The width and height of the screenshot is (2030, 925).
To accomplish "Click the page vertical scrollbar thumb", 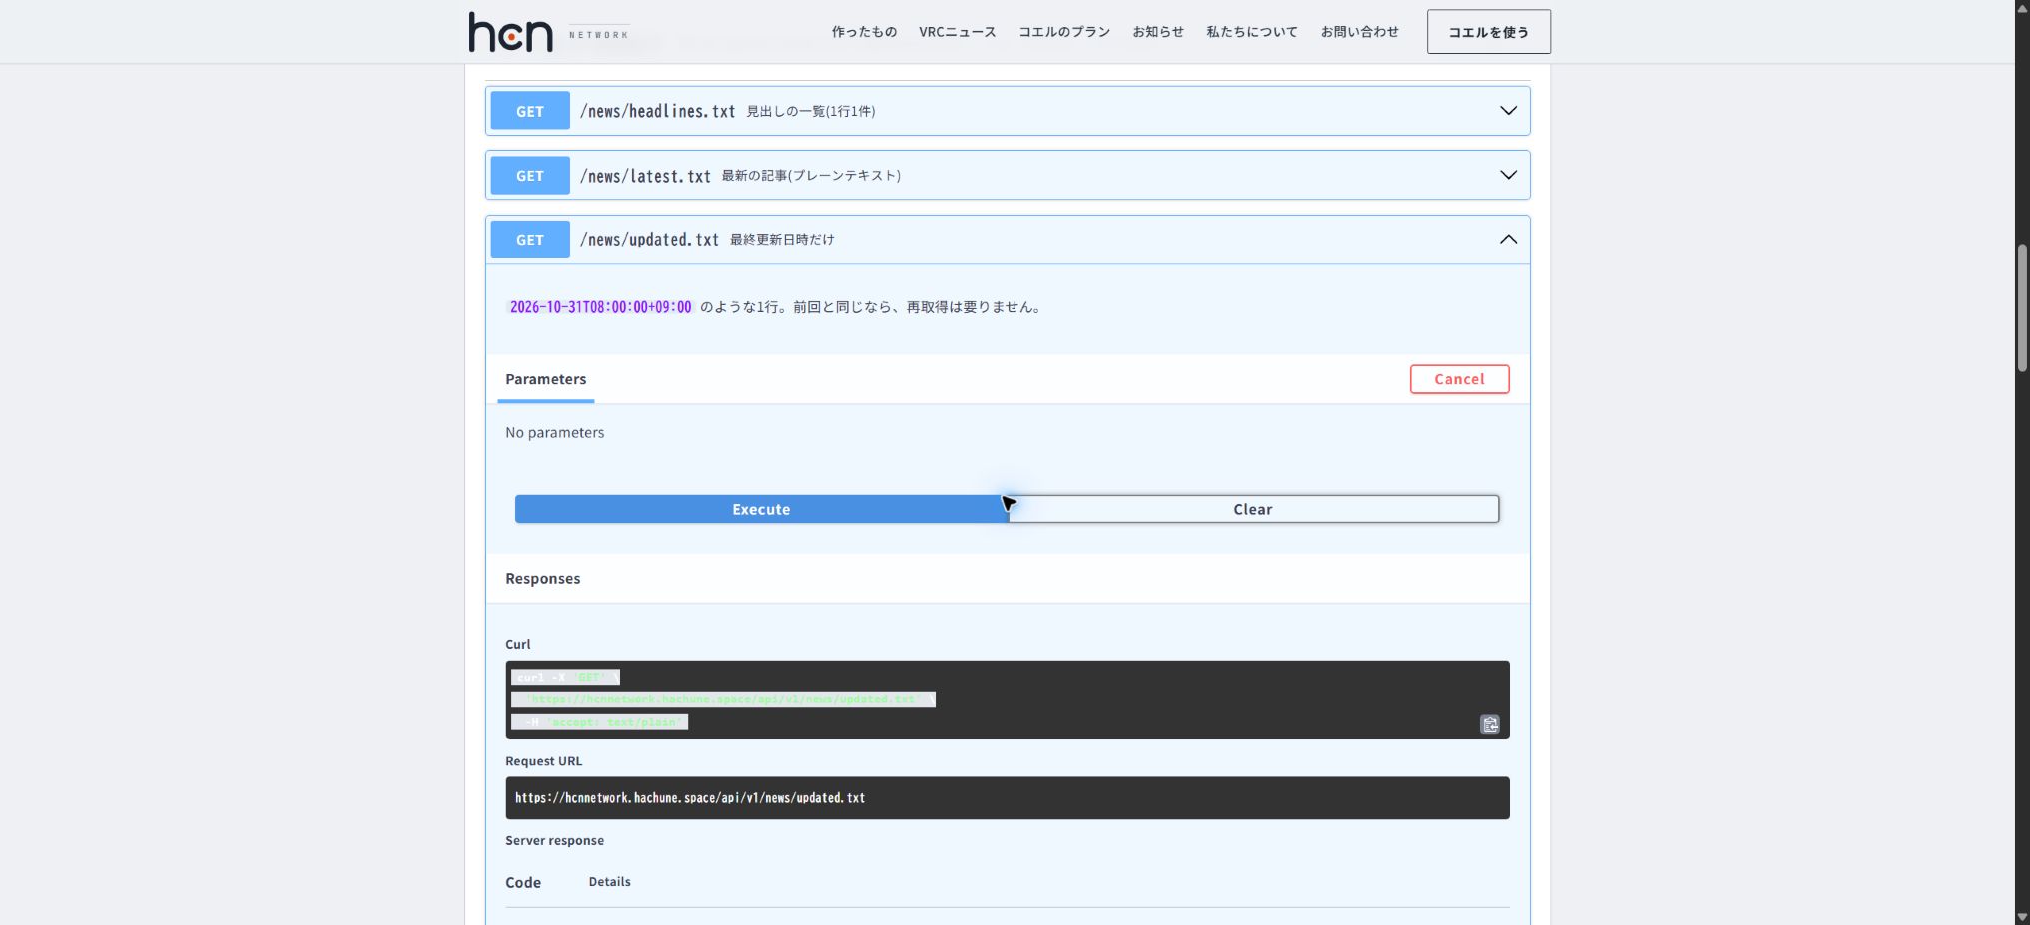I will click(2022, 308).
